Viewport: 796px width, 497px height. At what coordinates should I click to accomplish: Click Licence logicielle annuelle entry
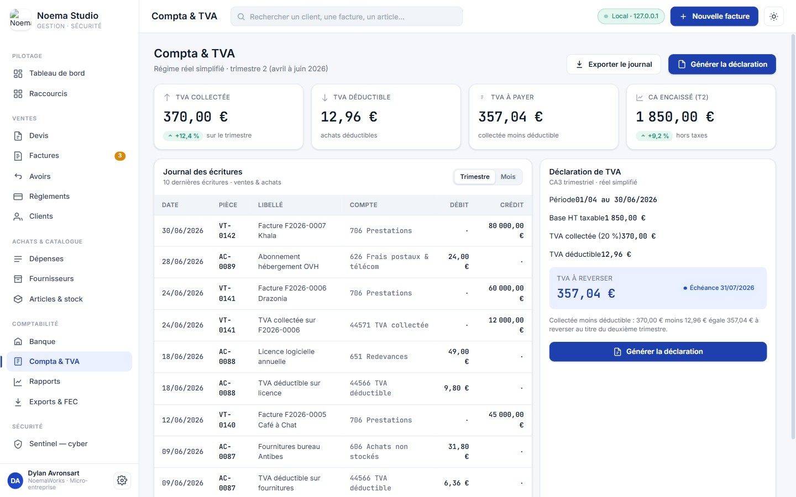343,357
